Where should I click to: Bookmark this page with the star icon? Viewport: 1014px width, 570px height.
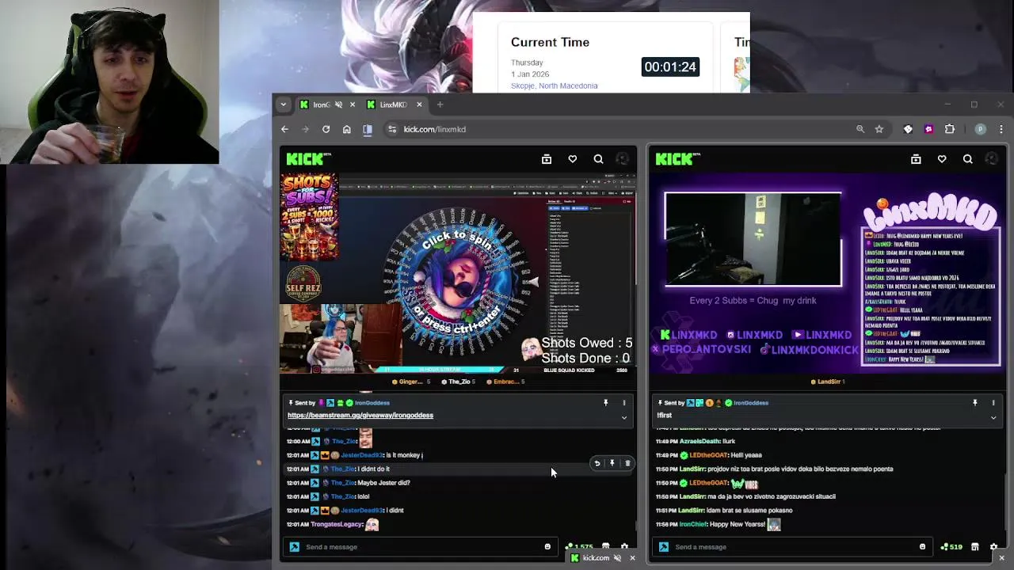(879, 129)
